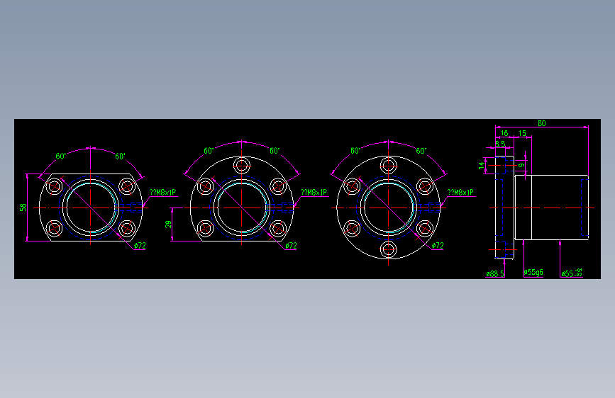Click the CAD drawing preview image

tap(308, 199)
